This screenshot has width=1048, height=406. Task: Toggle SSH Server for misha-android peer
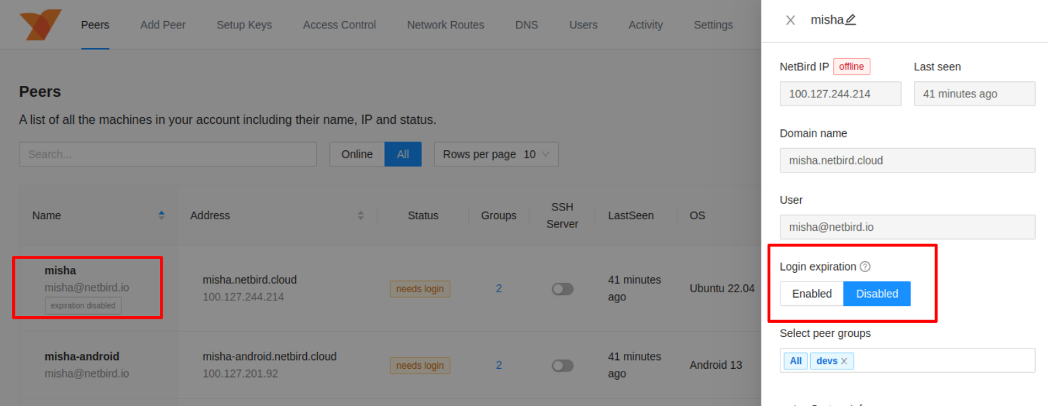click(562, 365)
